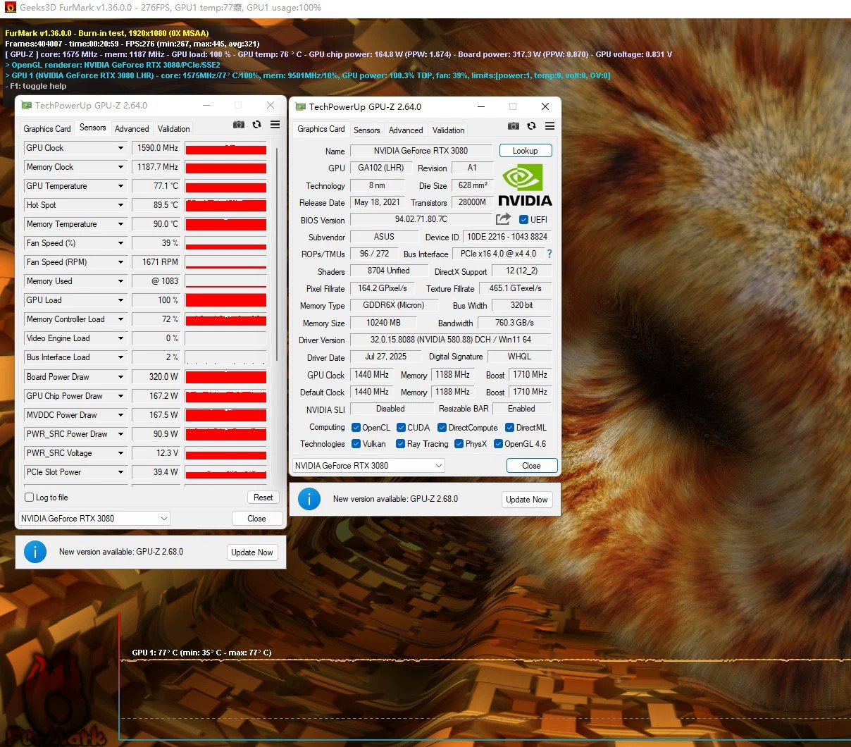Open Memory Used sensor dropdown
The image size is (851, 747).
pyautogui.click(x=120, y=281)
